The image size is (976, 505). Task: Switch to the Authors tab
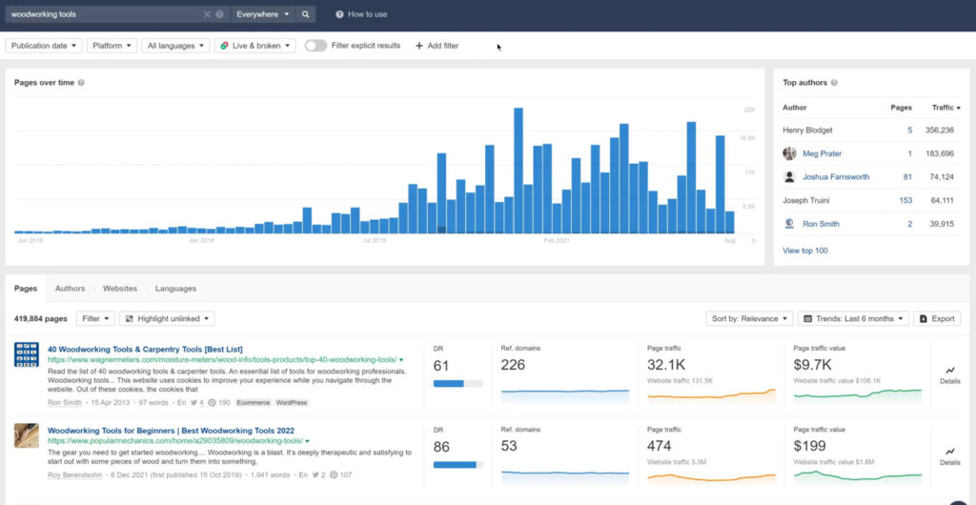click(70, 288)
